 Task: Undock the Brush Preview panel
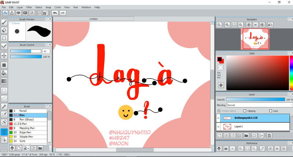click(x=47, y=19)
